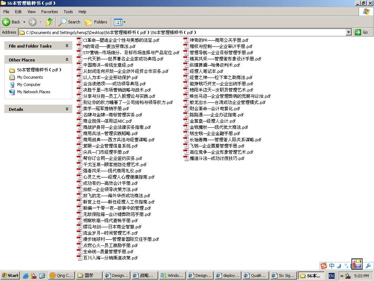Click the moon icon on IME toolbar
The width and height of the screenshot is (374, 281).
coord(339,266)
